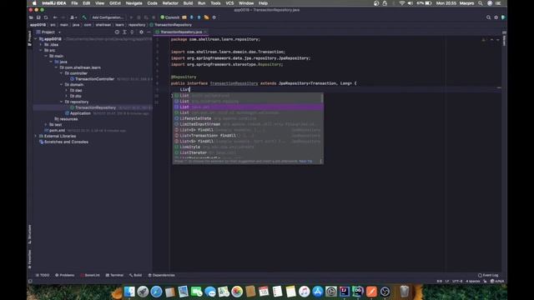Close the TransactionRepository.java editor tab
Screen dimensions: 534x300
[x=205, y=32]
